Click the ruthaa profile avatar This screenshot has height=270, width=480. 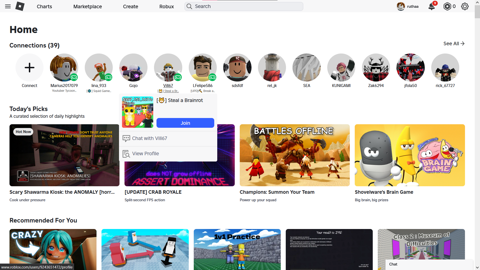coord(401,6)
